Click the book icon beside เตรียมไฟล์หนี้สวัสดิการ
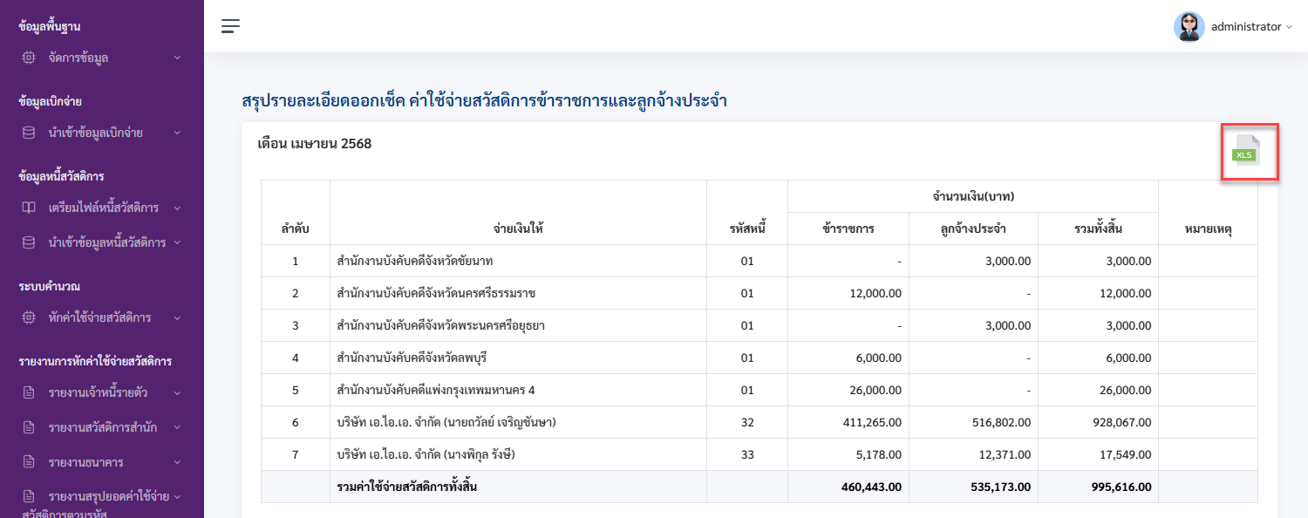Screen dimensions: 1308x518 tap(29, 208)
